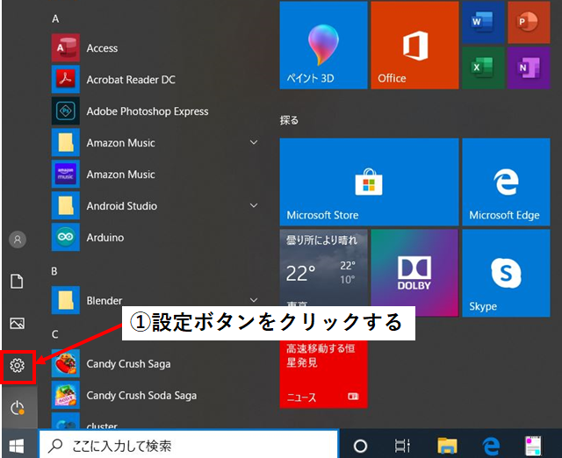Jump to letter C section header
The width and height of the screenshot is (562, 458).
coord(54,334)
